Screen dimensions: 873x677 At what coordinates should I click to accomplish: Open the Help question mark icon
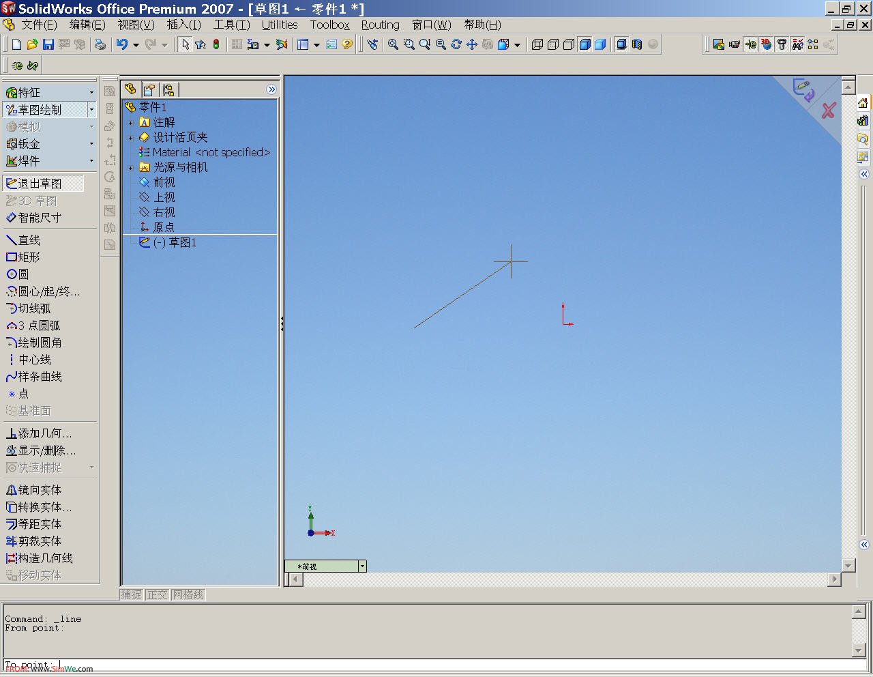347,44
